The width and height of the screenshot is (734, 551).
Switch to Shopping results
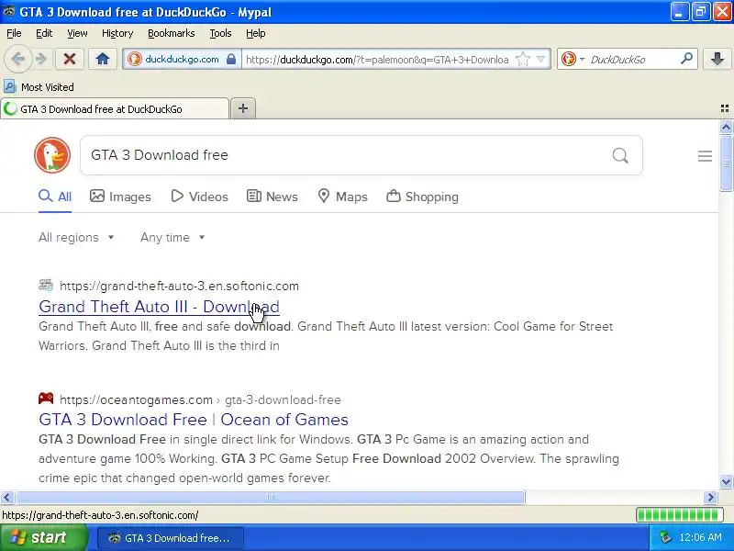point(422,197)
